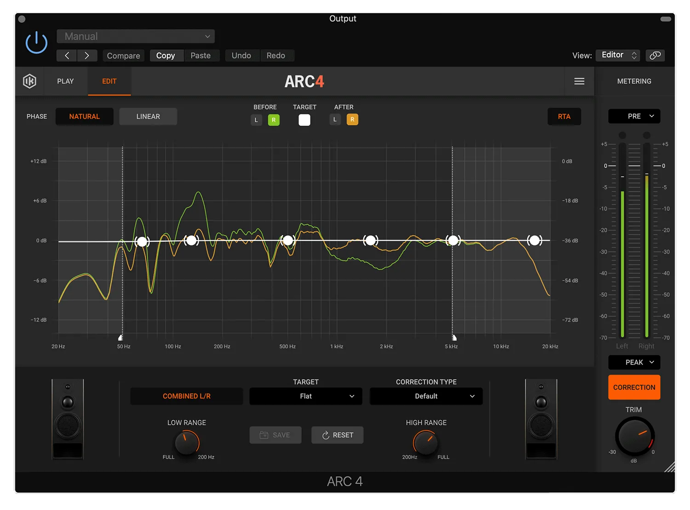Click the Trim knob
Screen dimensions: 690x510
tap(635, 436)
